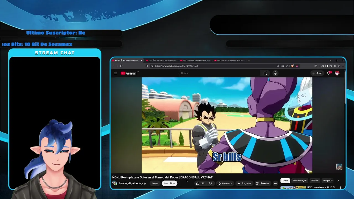Open browser media control note icon
Viewport: 354px width, 199px height.
(x=322, y=66)
